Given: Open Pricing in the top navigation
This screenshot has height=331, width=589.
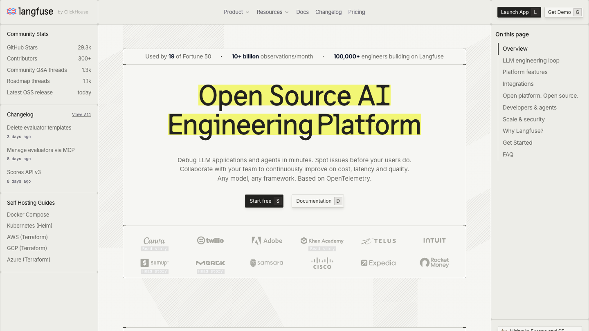Looking at the screenshot, I should [357, 12].
